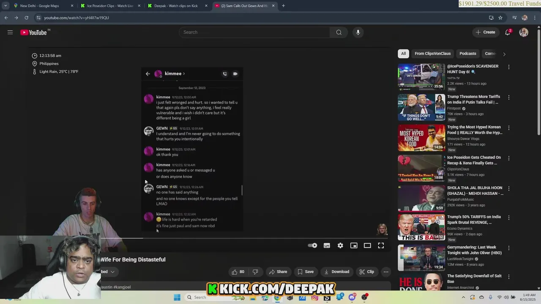Open options for SHOLA THA JAL BUJHA HOON video
This screenshot has width=541, height=304.
508,189
